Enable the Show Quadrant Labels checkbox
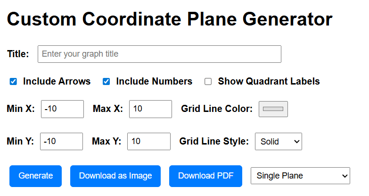This screenshot has height=196, width=369. click(x=208, y=82)
